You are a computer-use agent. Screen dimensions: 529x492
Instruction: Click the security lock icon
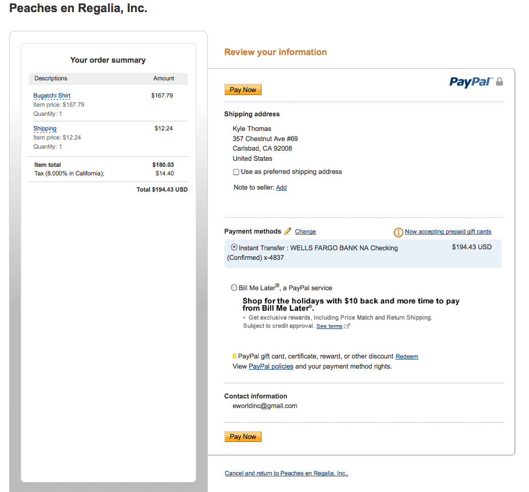click(500, 81)
